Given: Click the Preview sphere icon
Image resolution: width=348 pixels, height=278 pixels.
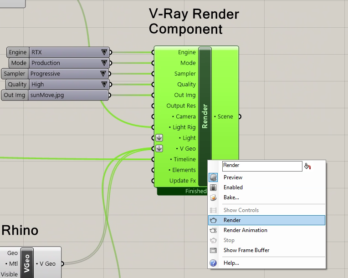Looking at the screenshot, I should 213,177.
